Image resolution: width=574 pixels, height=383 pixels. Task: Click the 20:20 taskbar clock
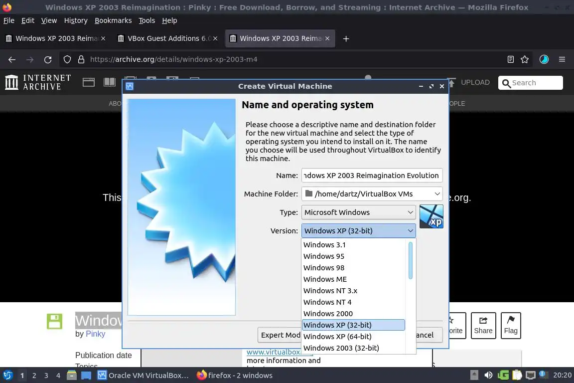562,375
